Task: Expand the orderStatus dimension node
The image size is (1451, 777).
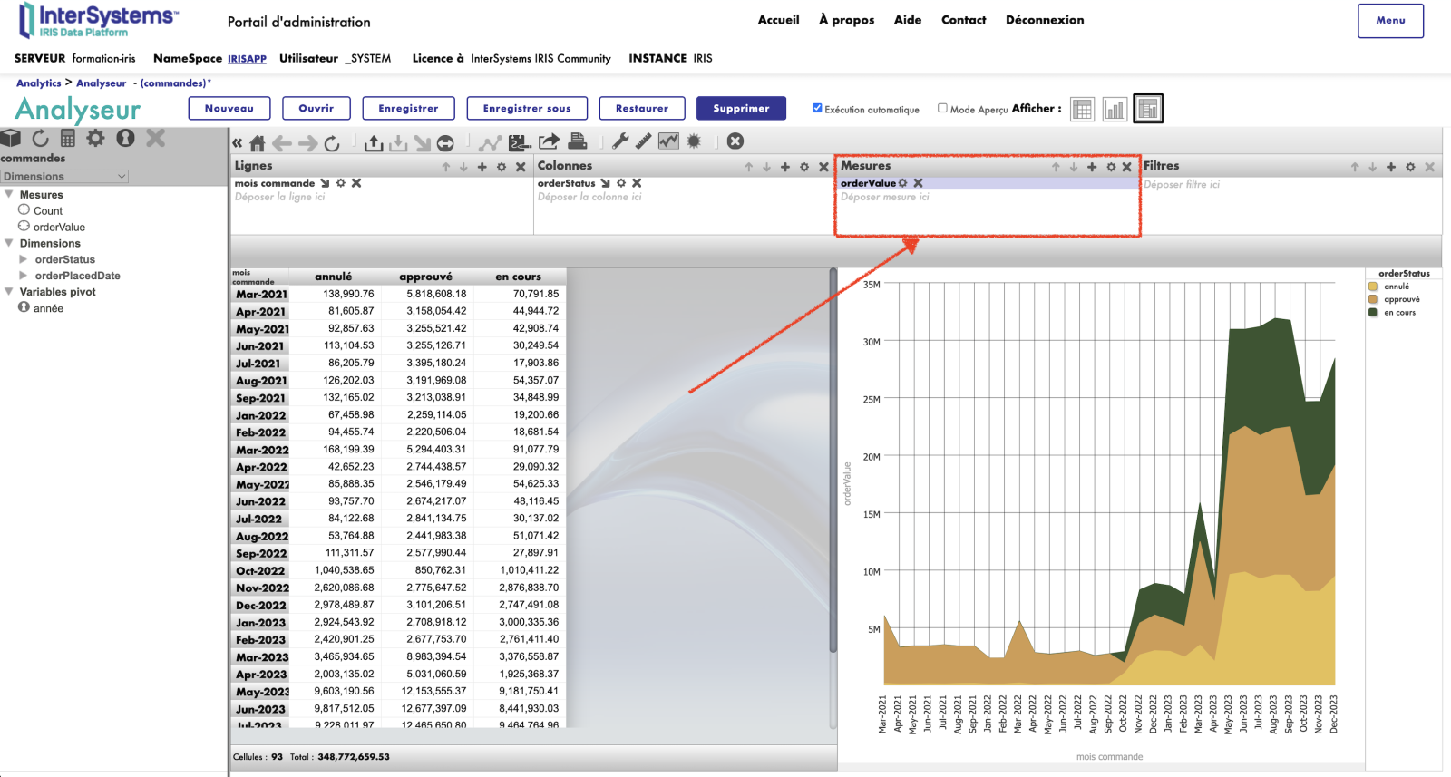Action: pyautogui.click(x=24, y=259)
